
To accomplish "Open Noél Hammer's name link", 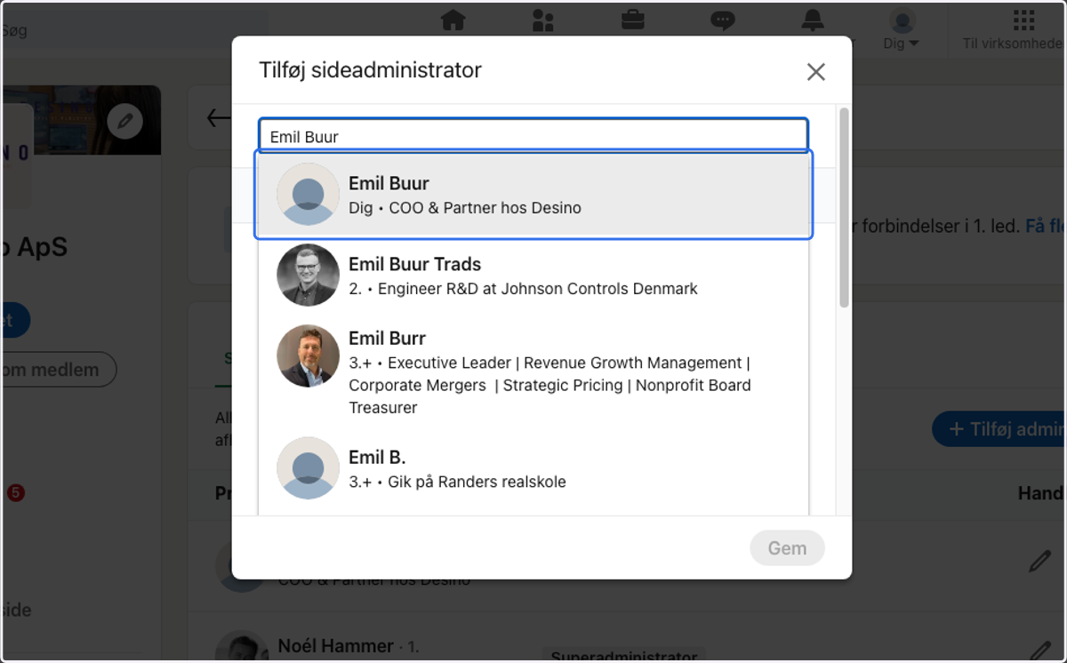I will [x=335, y=646].
